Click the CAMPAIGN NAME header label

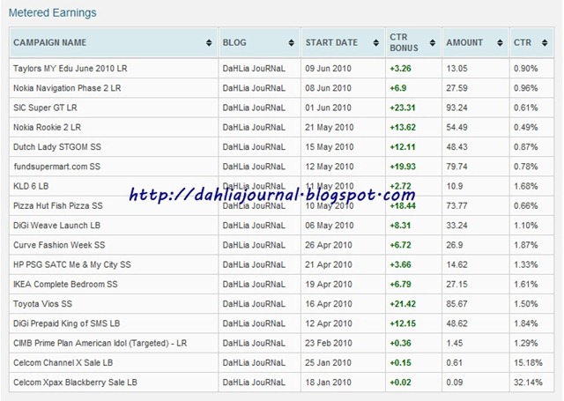pyautogui.click(x=49, y=42)
